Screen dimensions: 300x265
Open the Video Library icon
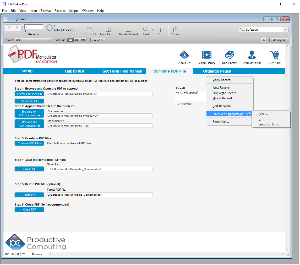(207, 55)
